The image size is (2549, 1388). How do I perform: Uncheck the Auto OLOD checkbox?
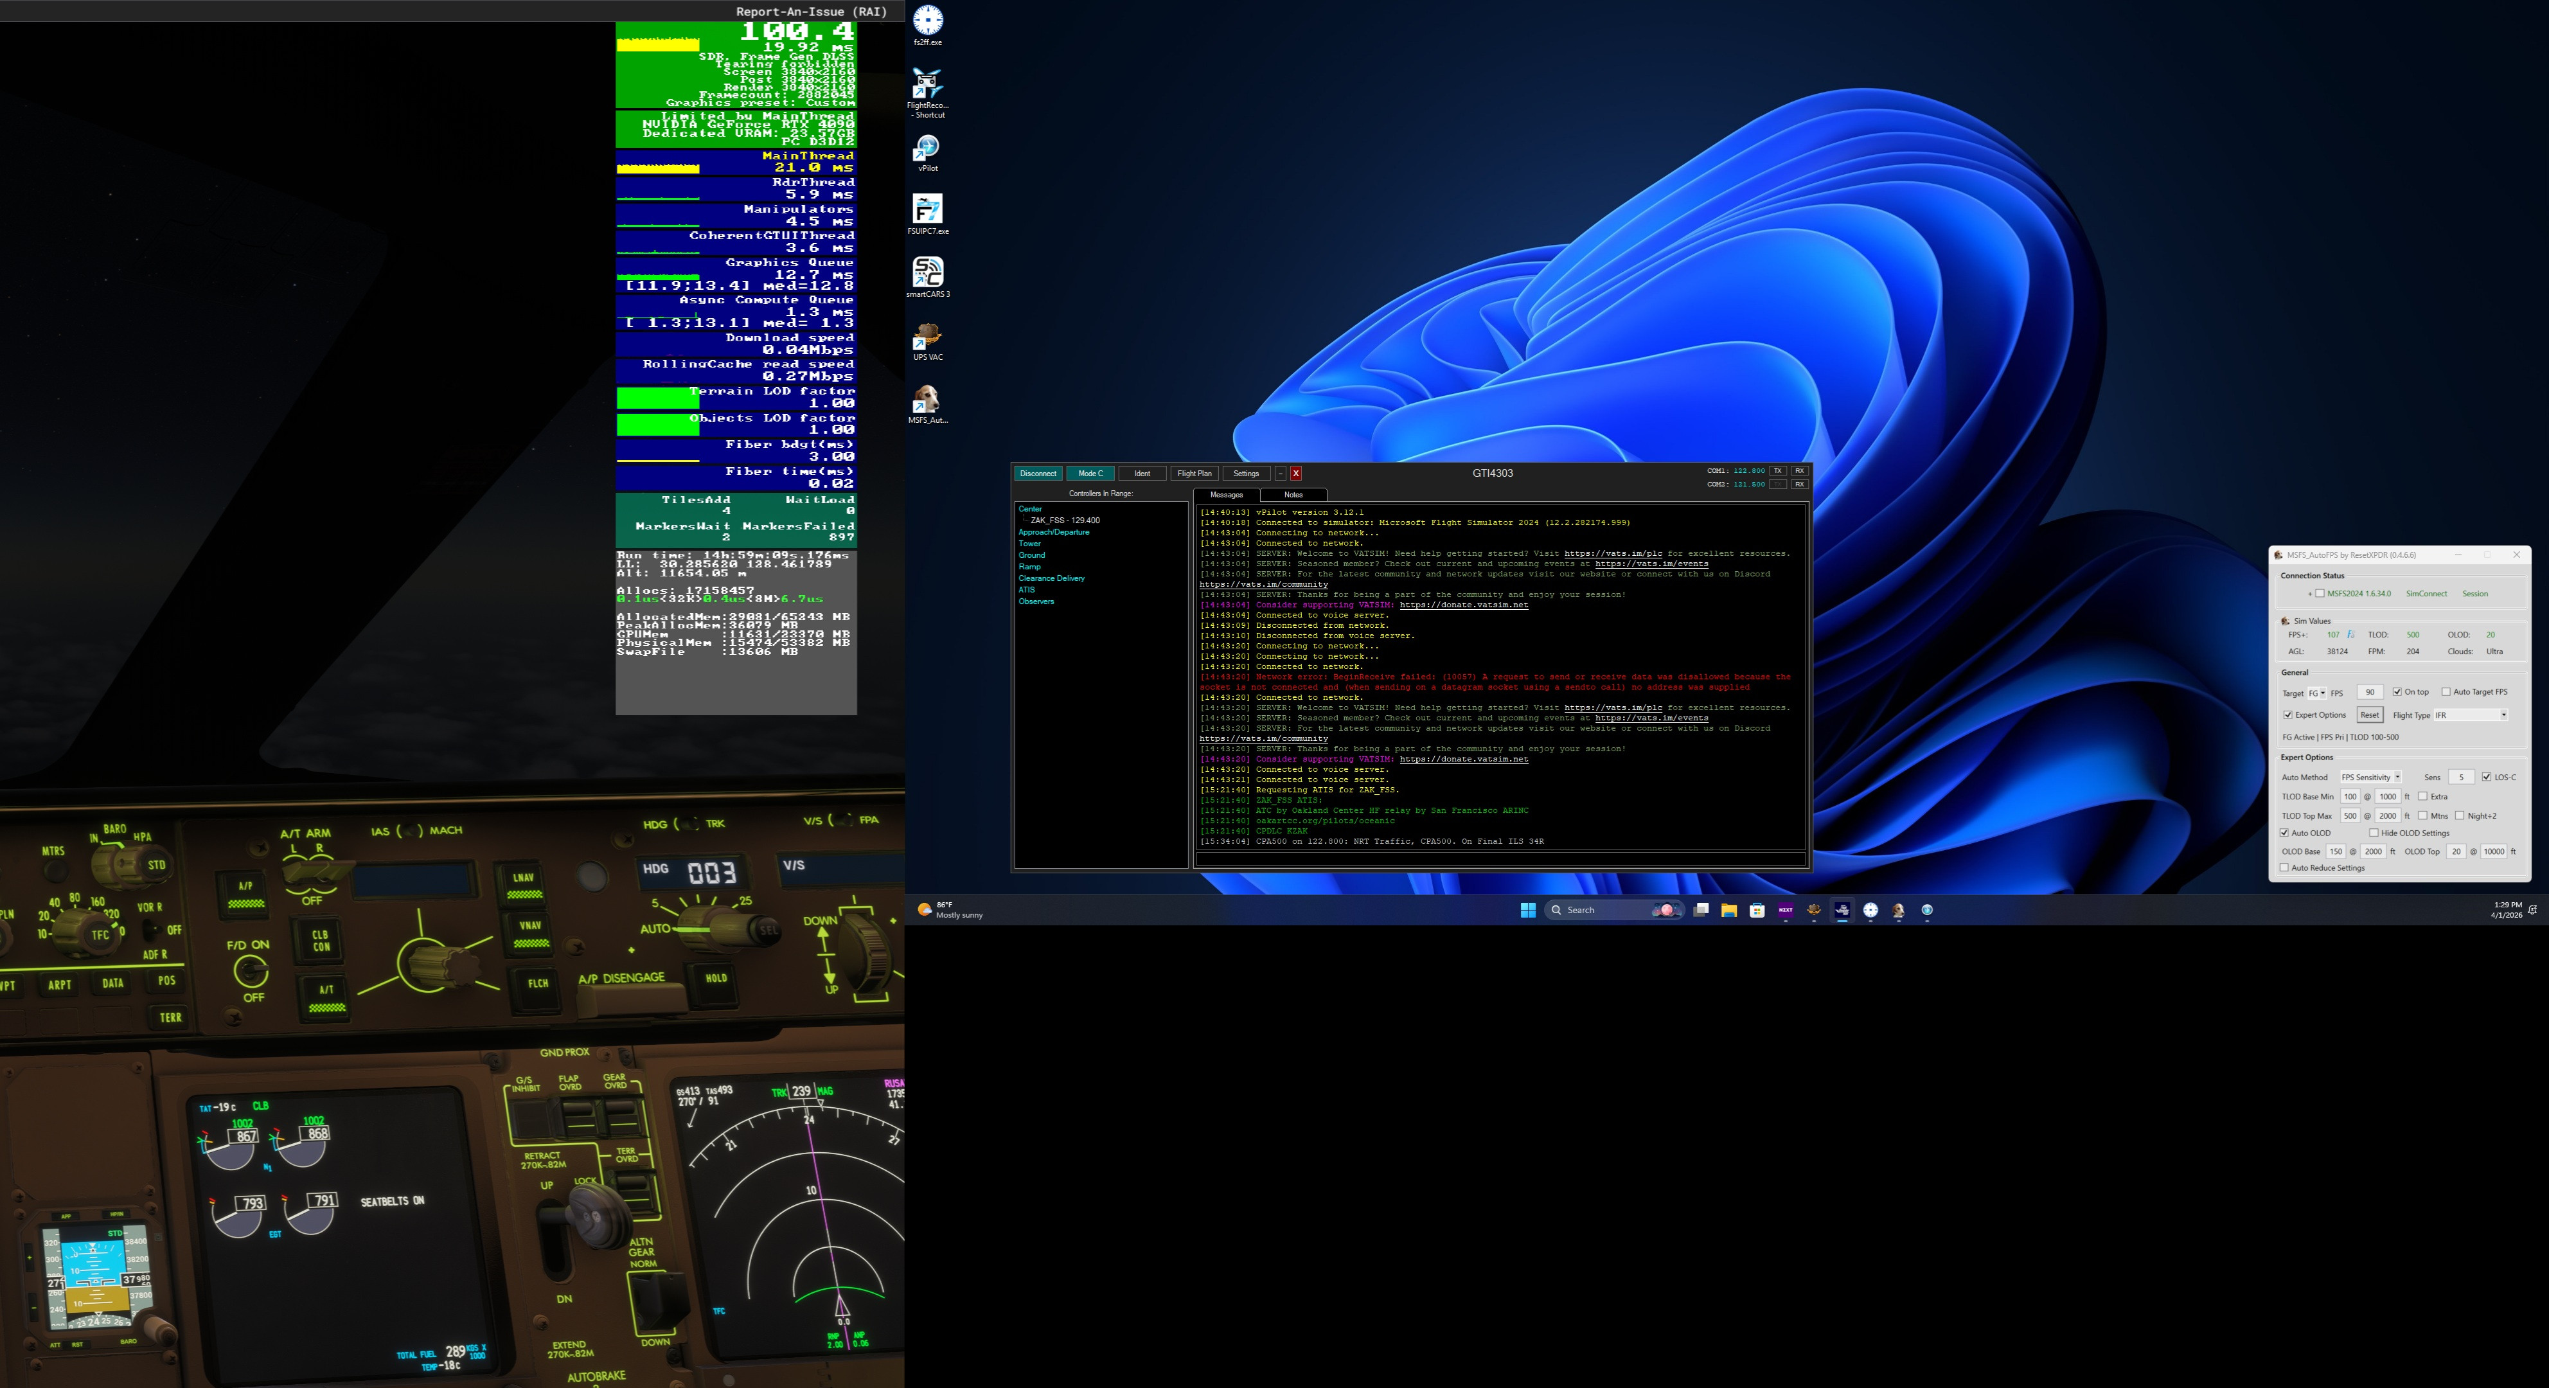pos(2284,833)
